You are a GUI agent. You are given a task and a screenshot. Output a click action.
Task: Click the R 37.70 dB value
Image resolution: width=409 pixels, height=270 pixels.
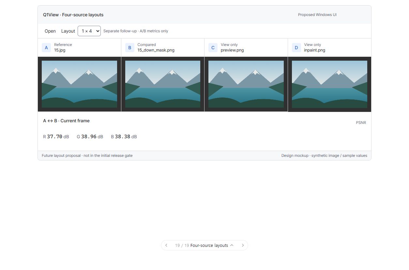pos(56,137)
